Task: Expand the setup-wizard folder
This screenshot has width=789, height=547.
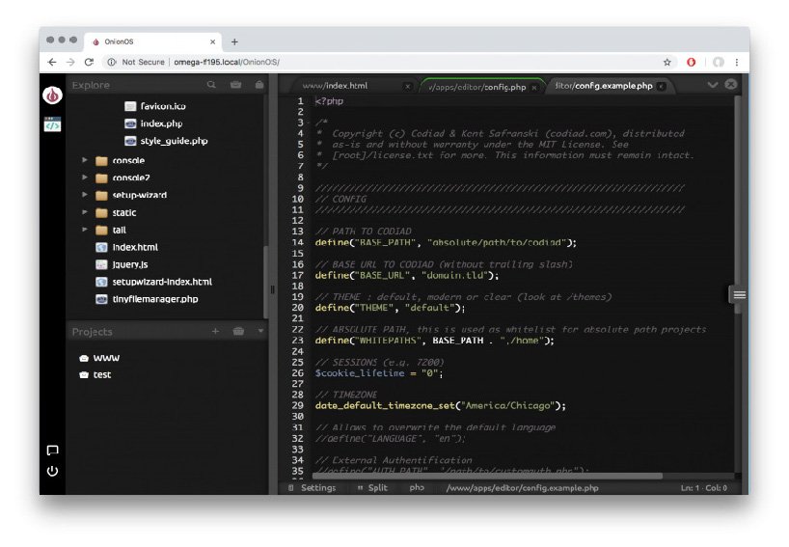Action: [85, 195]
